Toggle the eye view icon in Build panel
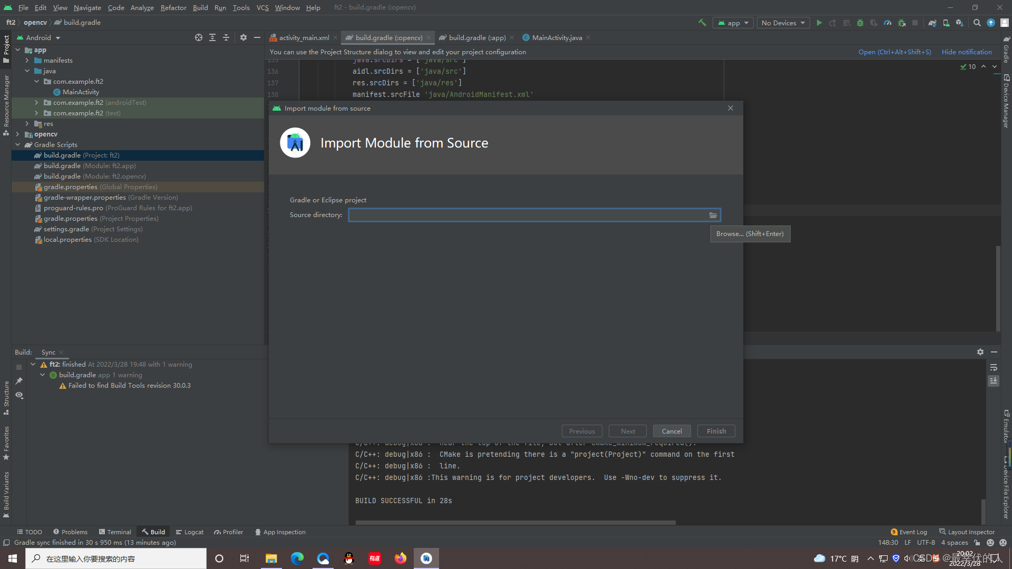 point(20,395)
